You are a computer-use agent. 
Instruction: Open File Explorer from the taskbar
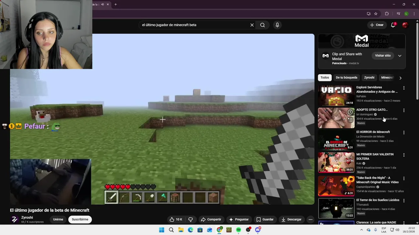point(181,230)
